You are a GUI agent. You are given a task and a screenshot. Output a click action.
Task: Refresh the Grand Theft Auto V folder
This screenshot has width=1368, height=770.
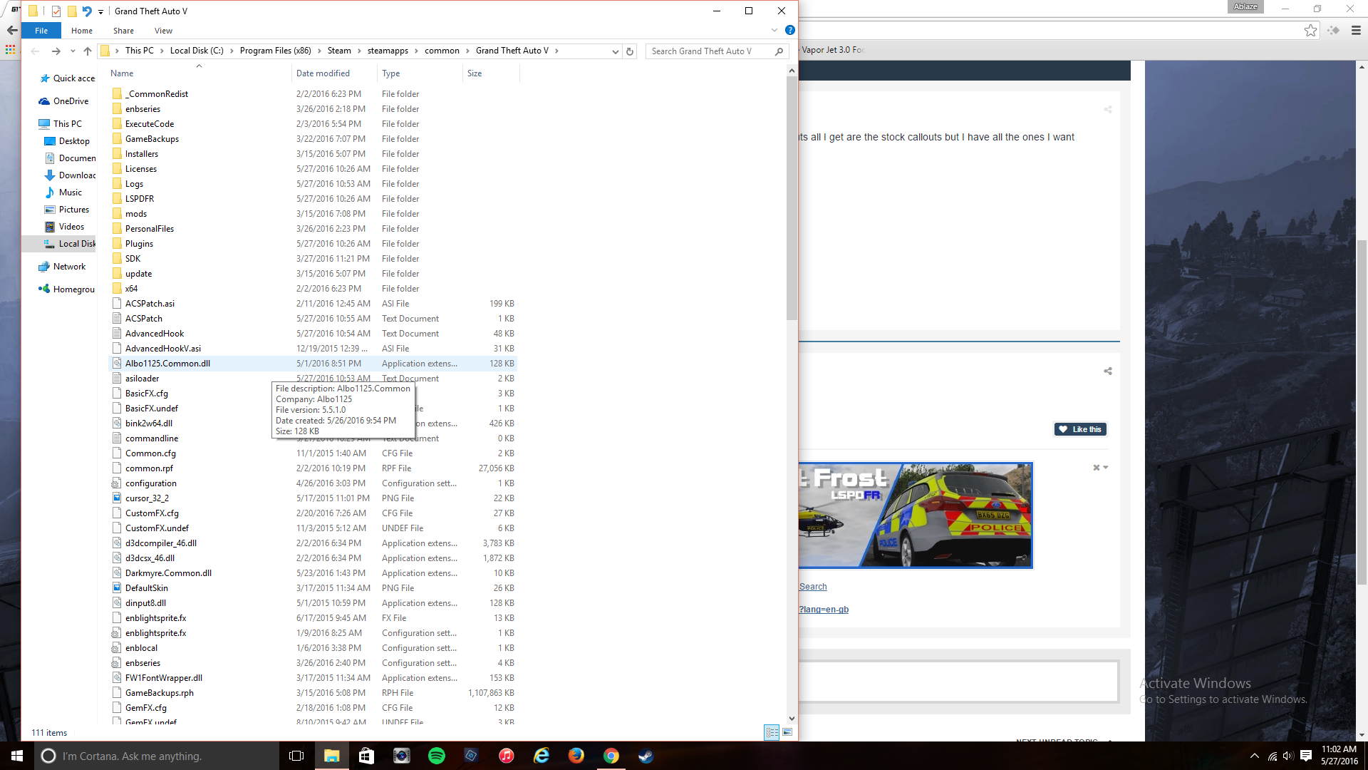point(630,51)
